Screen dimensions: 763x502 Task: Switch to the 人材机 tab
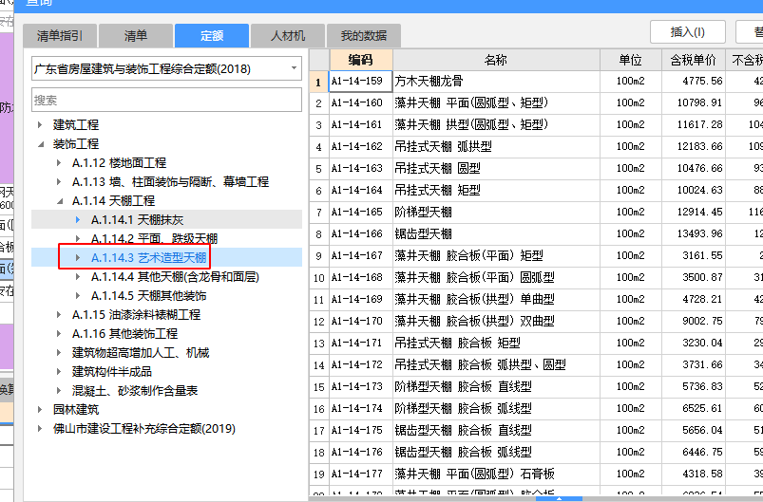point(288,35)
